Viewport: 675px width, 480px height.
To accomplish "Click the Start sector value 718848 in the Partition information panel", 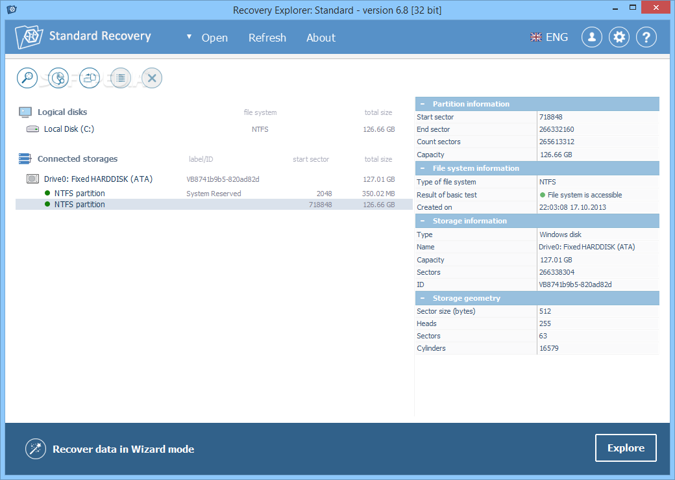I will coord(550,117).
